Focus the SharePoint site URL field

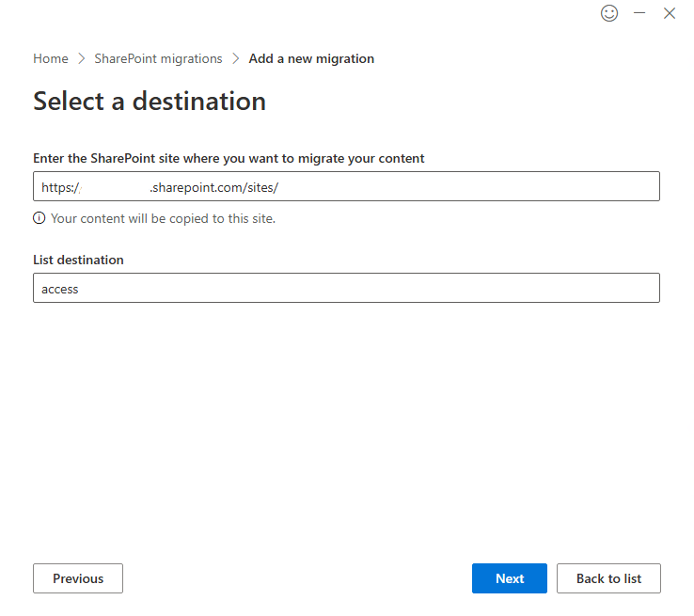point(470,186)
